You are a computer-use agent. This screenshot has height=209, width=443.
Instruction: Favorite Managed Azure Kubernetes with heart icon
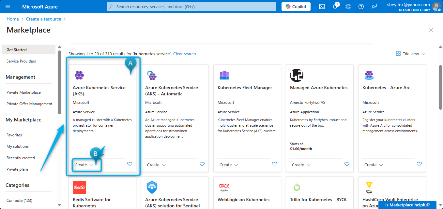click(x=347, y=164)
